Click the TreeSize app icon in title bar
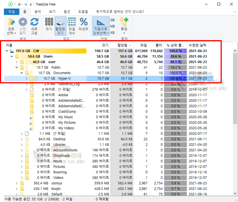 click(x=10, y=4)
